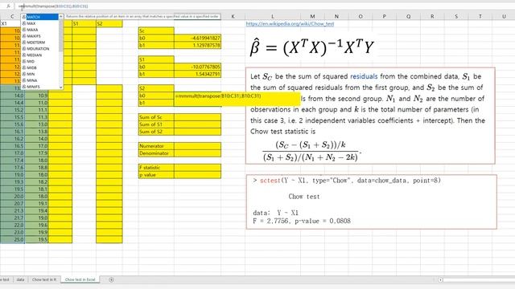Select column S header

pos(456,16)
